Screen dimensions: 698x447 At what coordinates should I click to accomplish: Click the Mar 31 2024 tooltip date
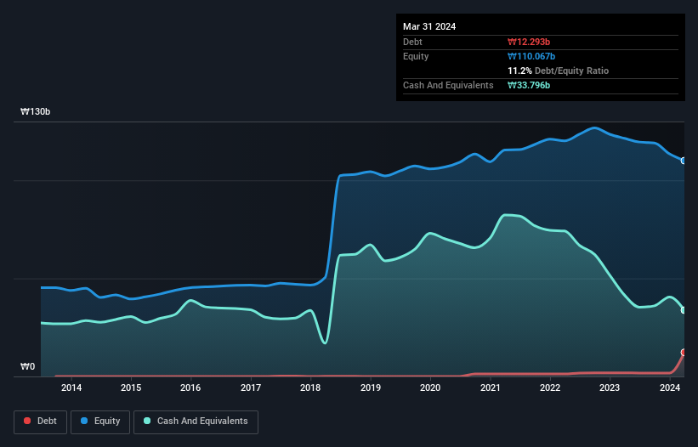pyautogui.click(x=429, y=26)
